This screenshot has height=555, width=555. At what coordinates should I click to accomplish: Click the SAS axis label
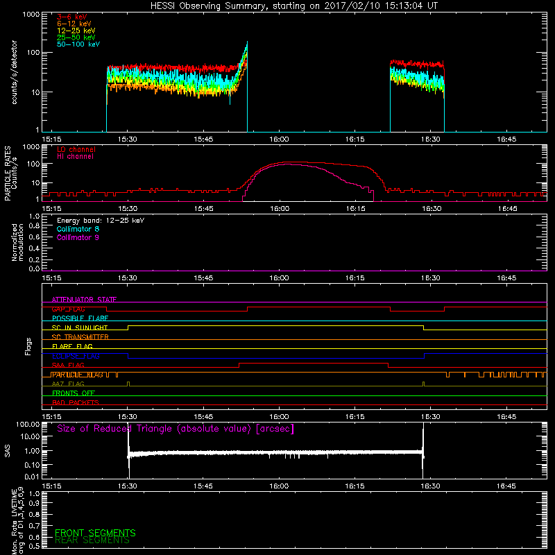[x=7, y=451]
